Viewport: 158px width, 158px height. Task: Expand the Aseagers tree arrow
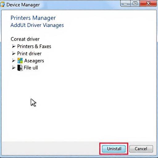click(x=14, y=60)
